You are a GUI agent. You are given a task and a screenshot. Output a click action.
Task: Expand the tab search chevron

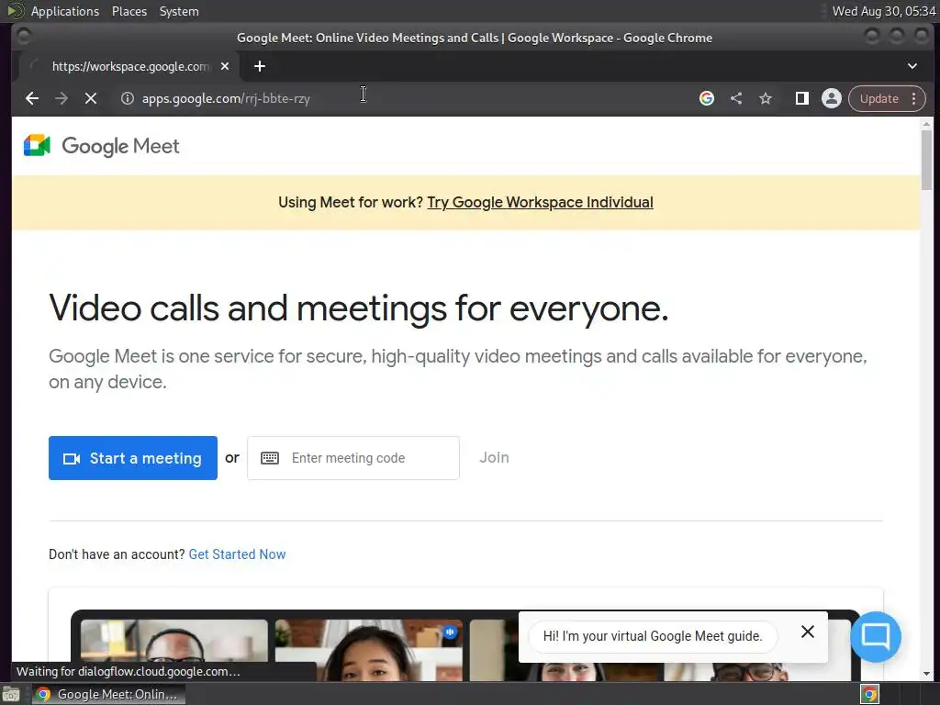point(912,66)
